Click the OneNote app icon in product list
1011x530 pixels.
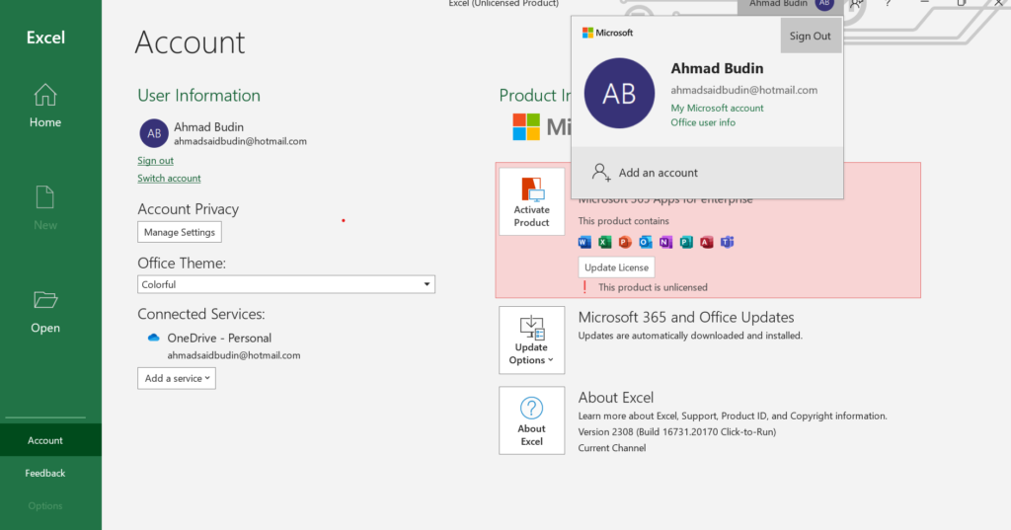point(666,243)
